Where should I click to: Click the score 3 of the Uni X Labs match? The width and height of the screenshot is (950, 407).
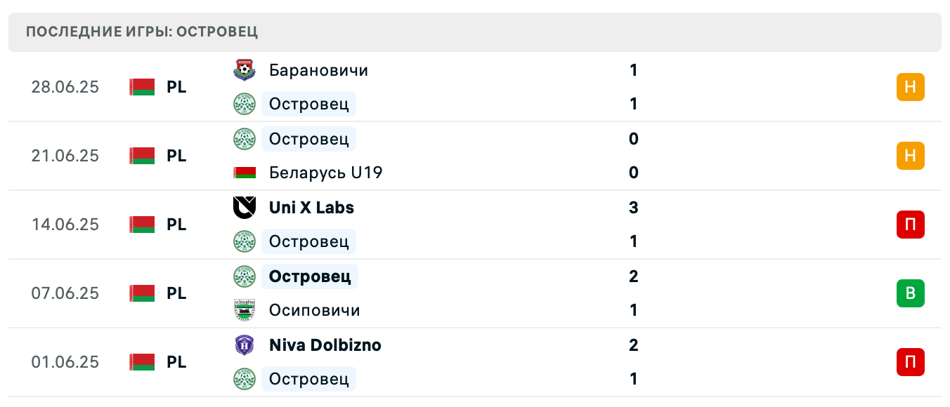click(x=633, y=208)
